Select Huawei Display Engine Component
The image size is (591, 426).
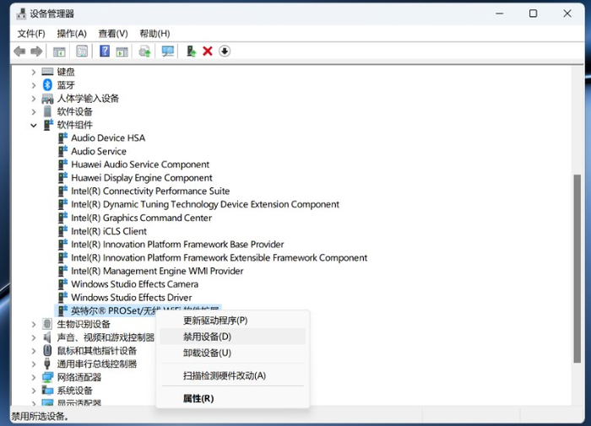[x=142, y=178]
